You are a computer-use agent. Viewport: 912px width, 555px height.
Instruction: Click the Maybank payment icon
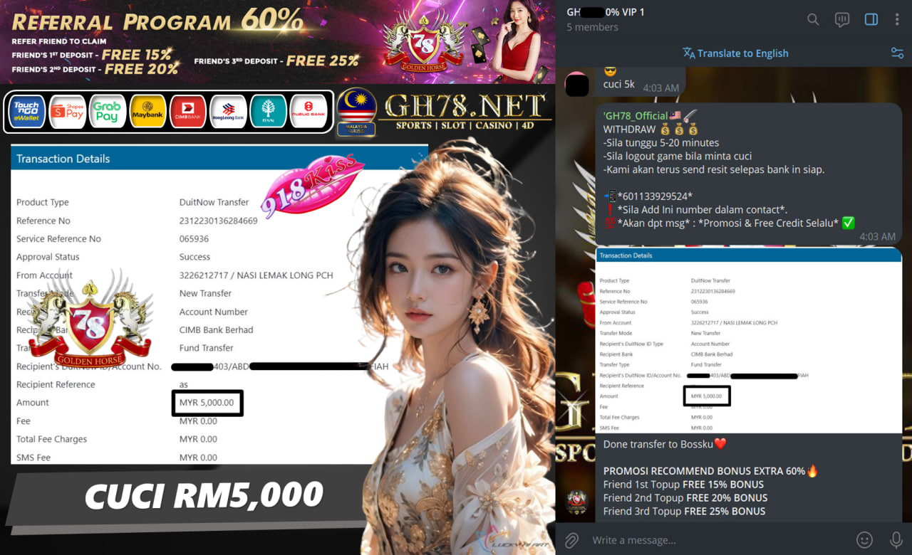148,112
